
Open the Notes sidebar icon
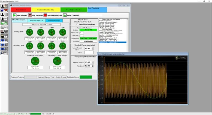click(x=4, y=19)
